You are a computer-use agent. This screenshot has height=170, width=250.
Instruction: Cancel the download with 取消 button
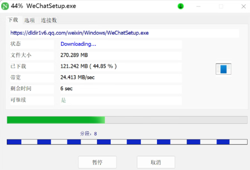tap(156, 162)
